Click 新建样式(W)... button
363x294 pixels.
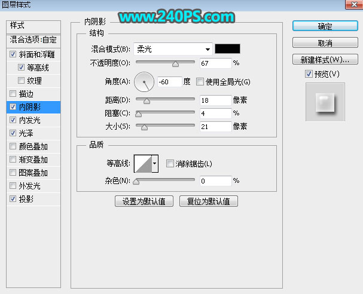point(325,59)
